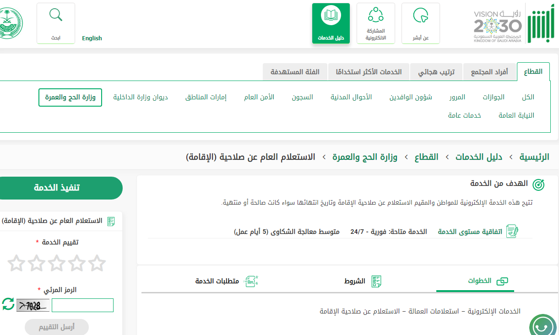Switch to Community Members tab (أفراد المجتمع)

click(489, 72)
